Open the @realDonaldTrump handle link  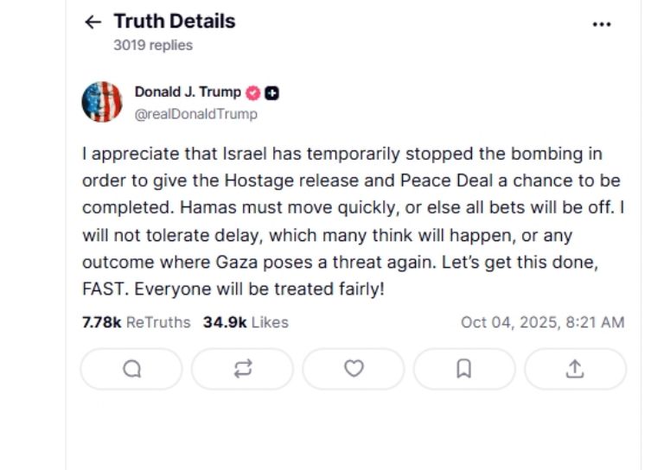point(195,113)
